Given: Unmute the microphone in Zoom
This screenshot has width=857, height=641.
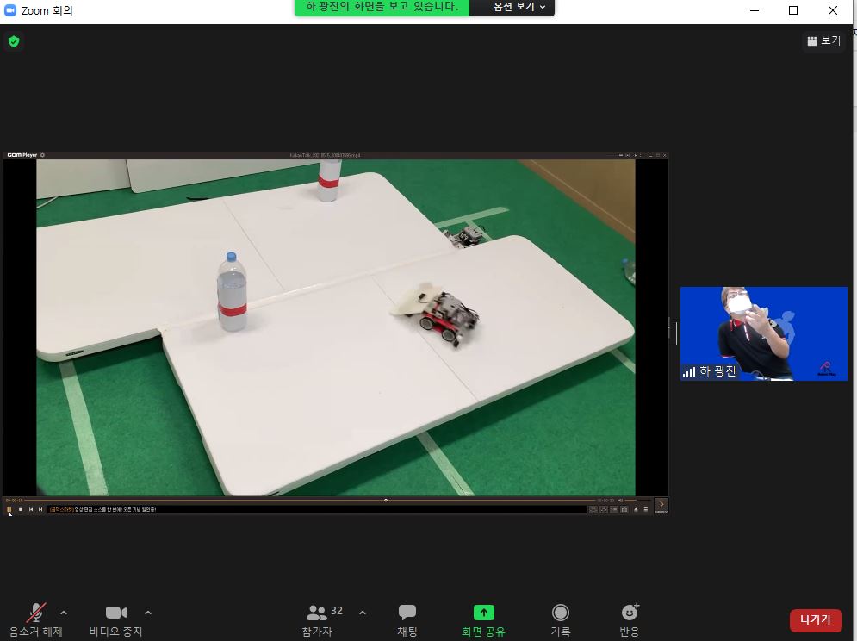Looking at the screenshot, I should coord(35,613).
